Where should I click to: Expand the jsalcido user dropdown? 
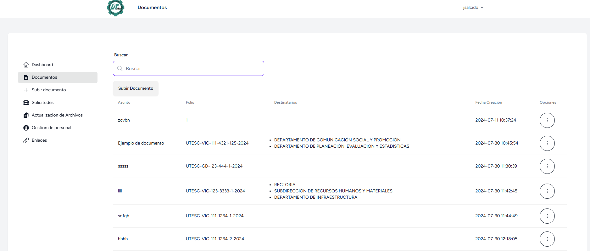[x=473, y=8]
